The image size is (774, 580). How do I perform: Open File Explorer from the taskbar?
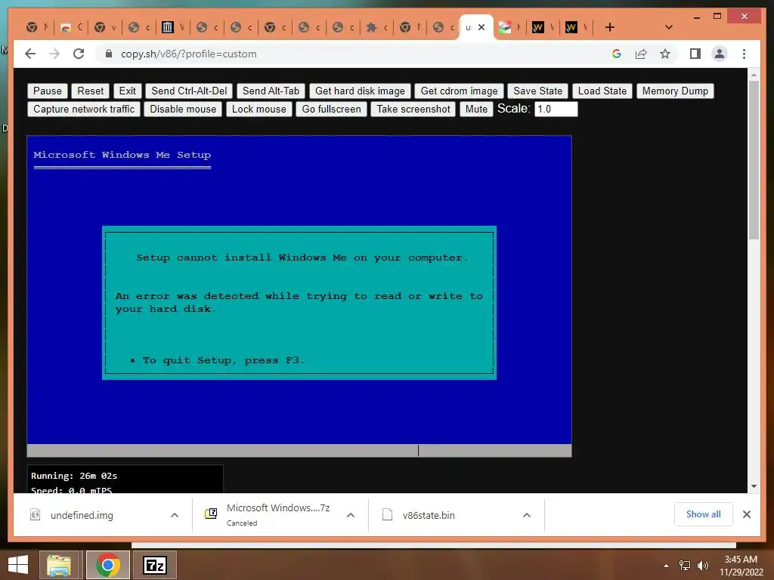point(59,565)
